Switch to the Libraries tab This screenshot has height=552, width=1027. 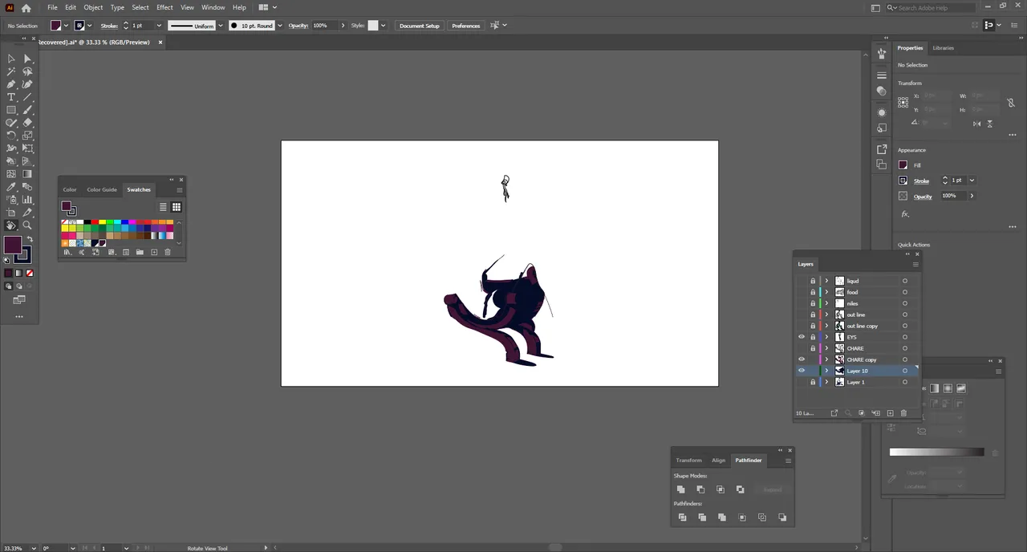point(943,48)
